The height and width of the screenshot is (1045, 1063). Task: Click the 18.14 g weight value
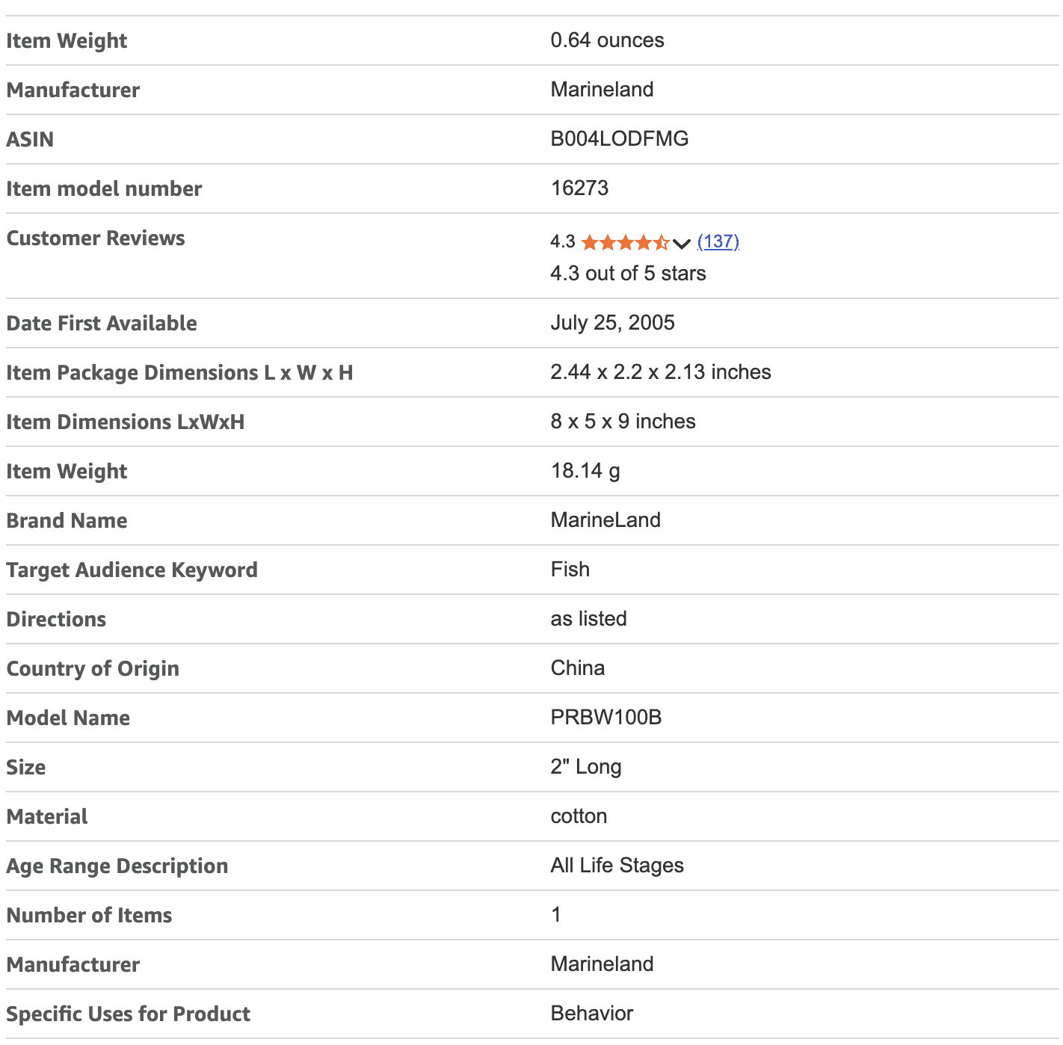click(585, 471)
